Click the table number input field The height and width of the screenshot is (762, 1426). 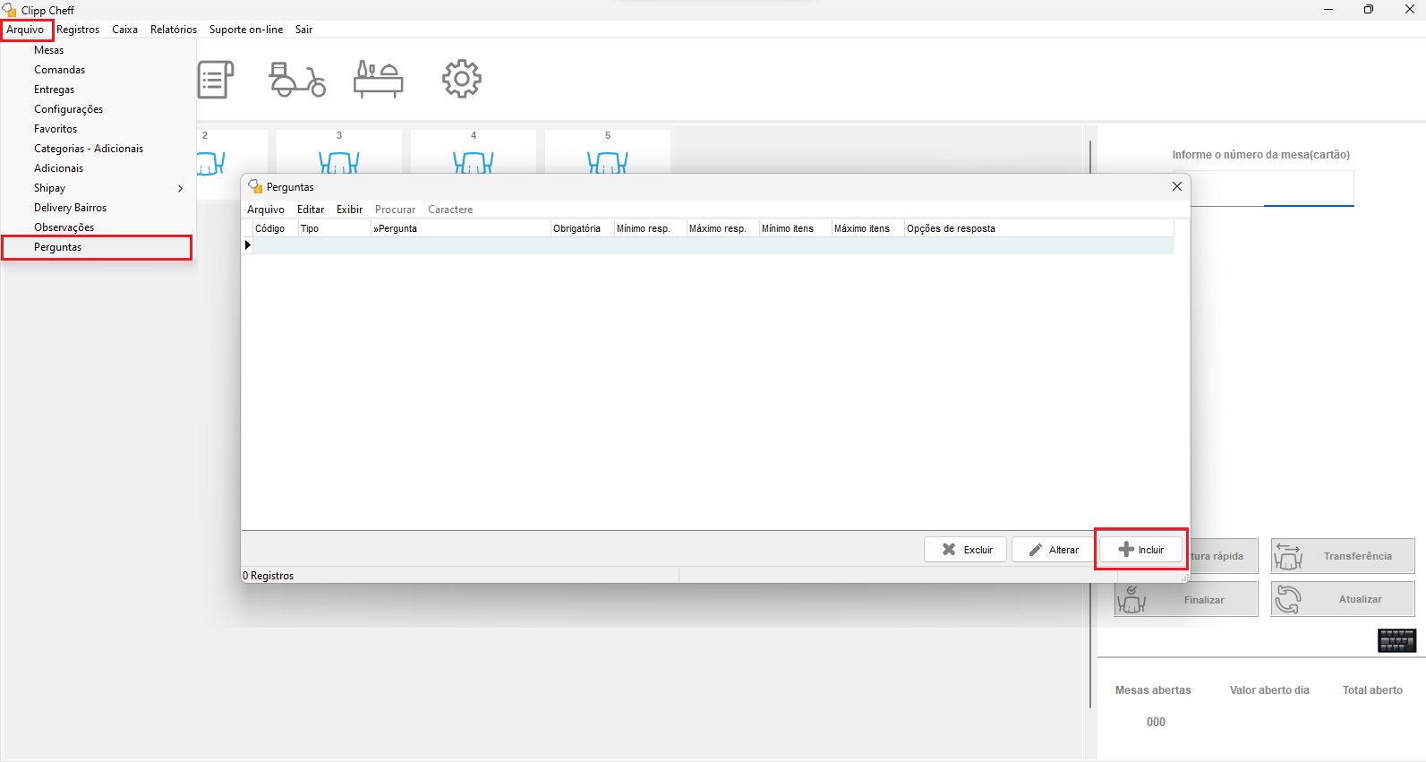(x=1271, y=190)
